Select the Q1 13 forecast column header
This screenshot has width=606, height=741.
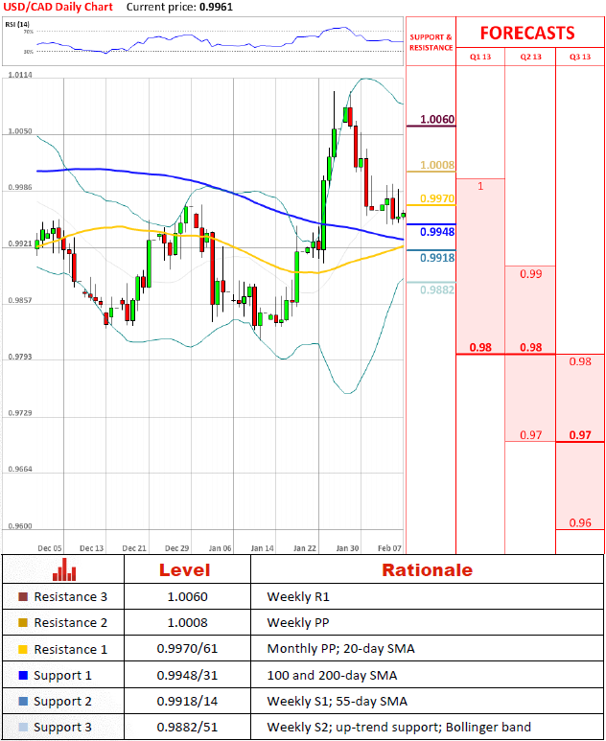480,57
